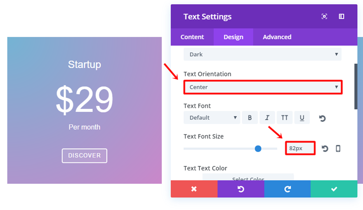This screenshot has width=363, height=210.
Task: Click the expand modal fullscreen icon
Action: point(324,17)
